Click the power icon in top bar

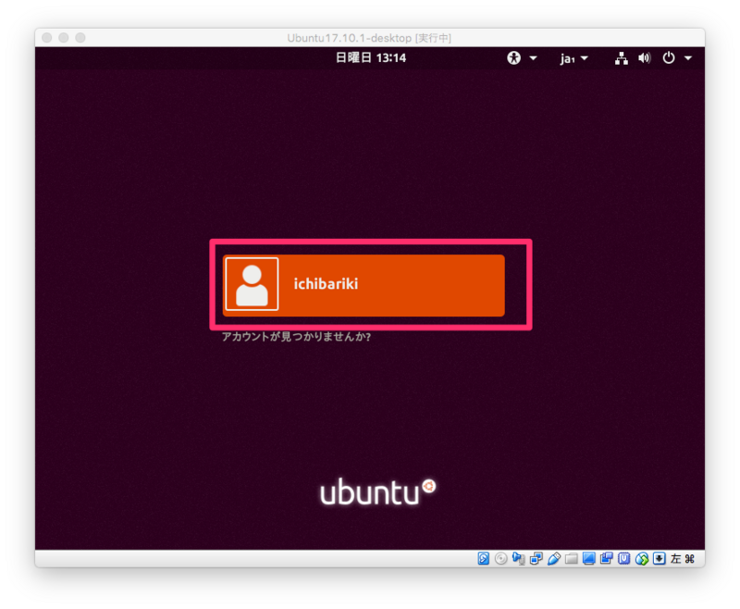click(668, 58)
